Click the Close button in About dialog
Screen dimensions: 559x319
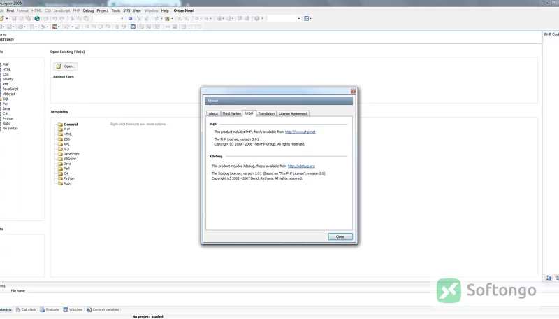point(340,236)
